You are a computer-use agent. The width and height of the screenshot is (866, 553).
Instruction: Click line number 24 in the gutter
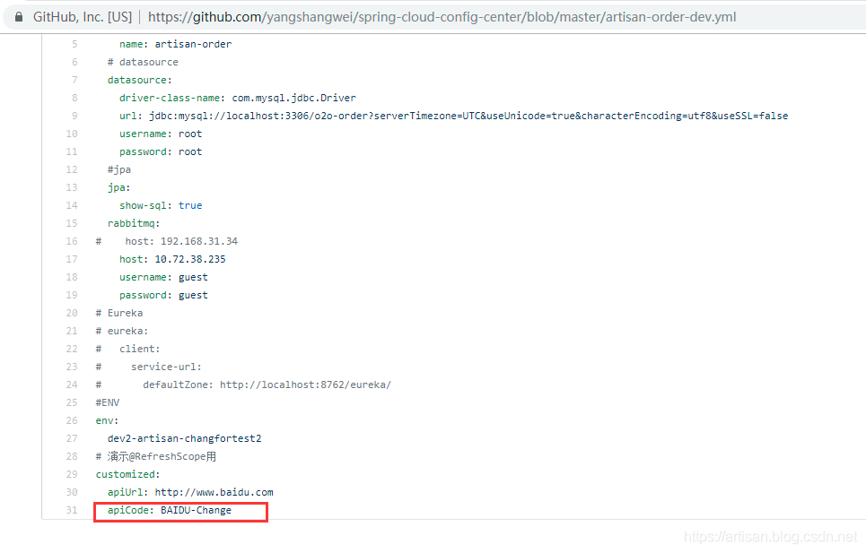pyautogui.click(x=72, y=385)
